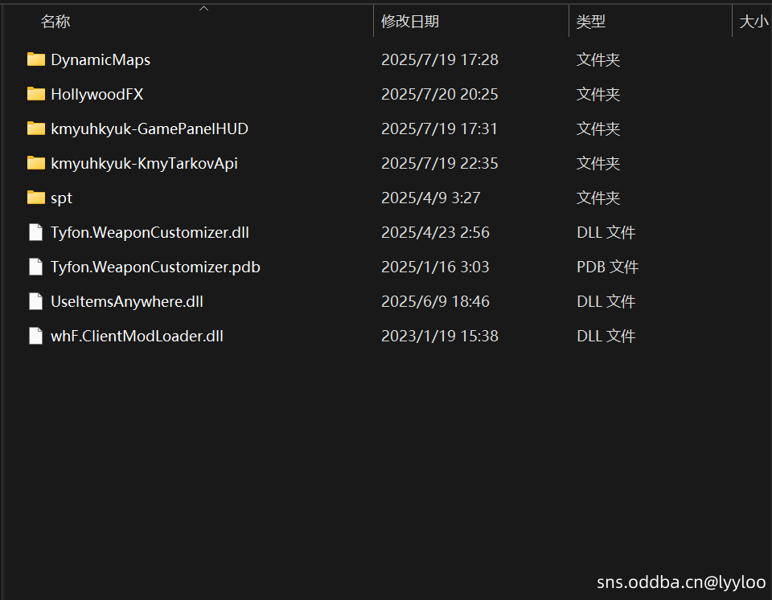This screenshot has width=772, height=600.
Task: Select Tyfon.WeaponCustomizer.pdb name text
Action: [155, 267]
